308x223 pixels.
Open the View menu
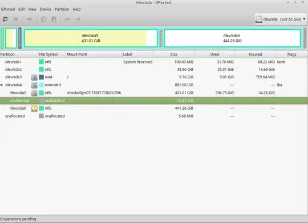click(x=32, y=9)
